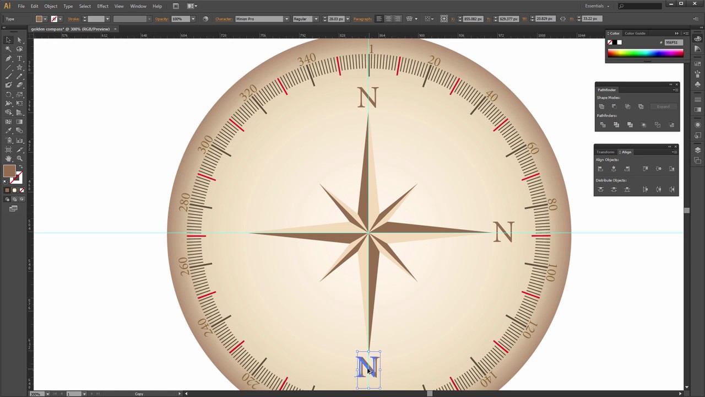Toggle right paragraph alignment in control bar
The height and width of the screenshot is (397, 705).
pyautogui.click(x=398, y=19)
